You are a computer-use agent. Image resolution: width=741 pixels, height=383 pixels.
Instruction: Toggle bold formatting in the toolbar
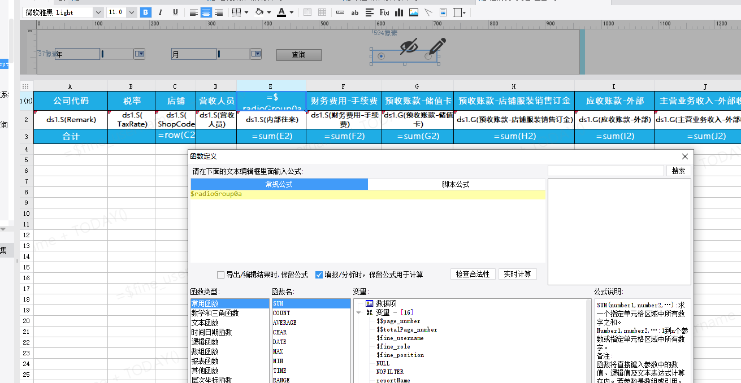pyautogui.click(x=146, y=12)
